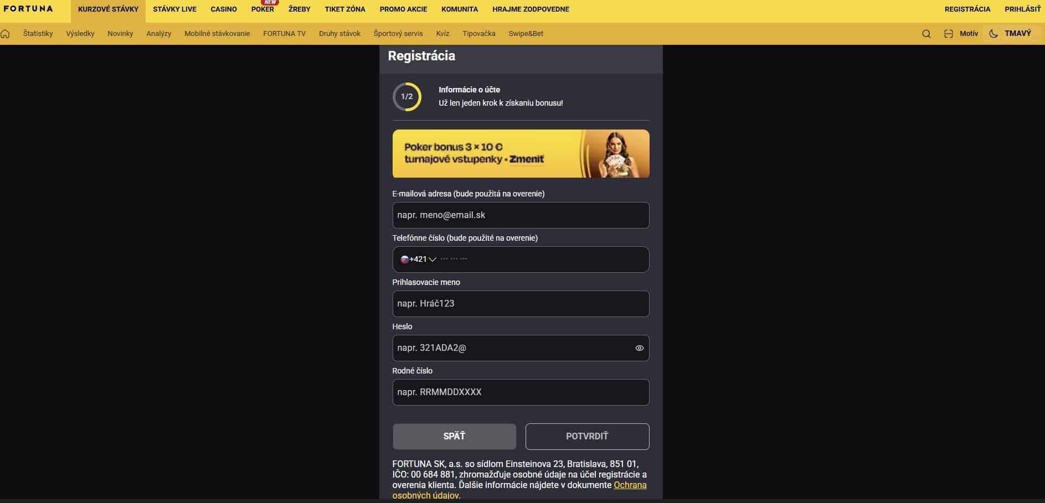
Task: Focus the e-mail address input field
Action: [521, 215]
